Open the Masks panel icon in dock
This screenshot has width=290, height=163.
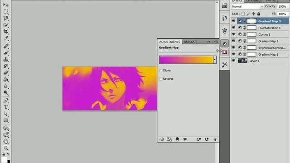point(225,52)
